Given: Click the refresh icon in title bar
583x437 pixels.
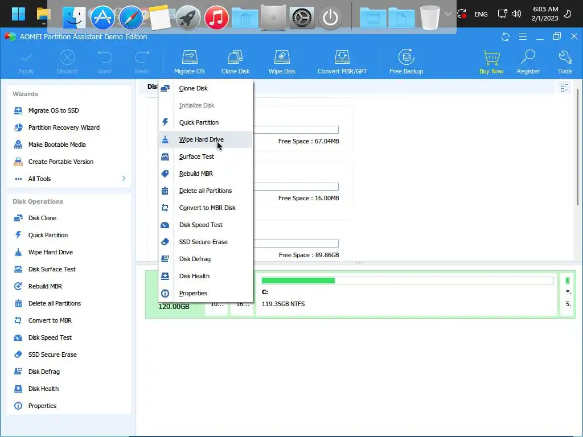Looking at the screenshot, I should pyautogui.click(x=506, y=37).
